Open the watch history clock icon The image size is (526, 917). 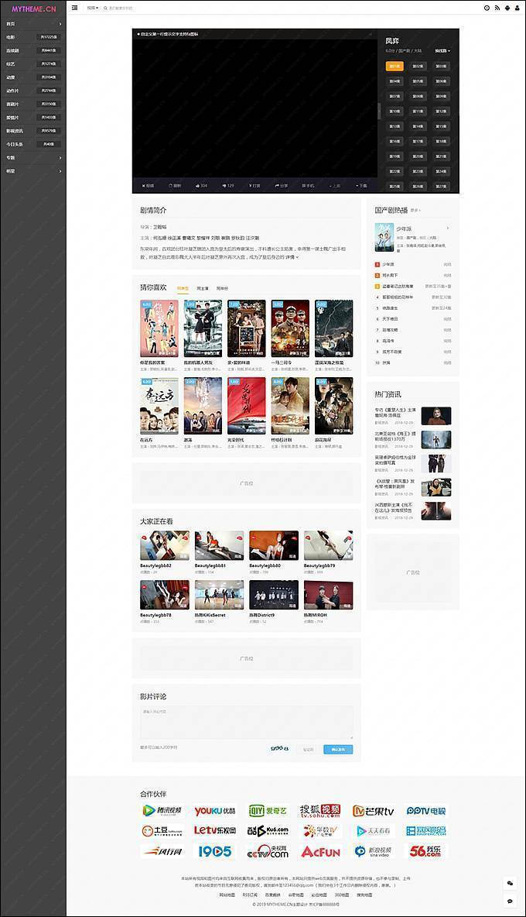[487, 9]
